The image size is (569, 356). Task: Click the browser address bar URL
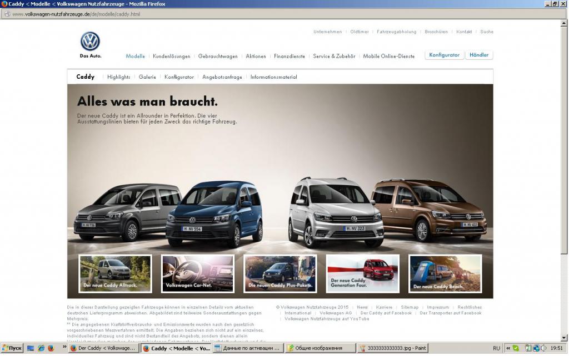point(76,14)
